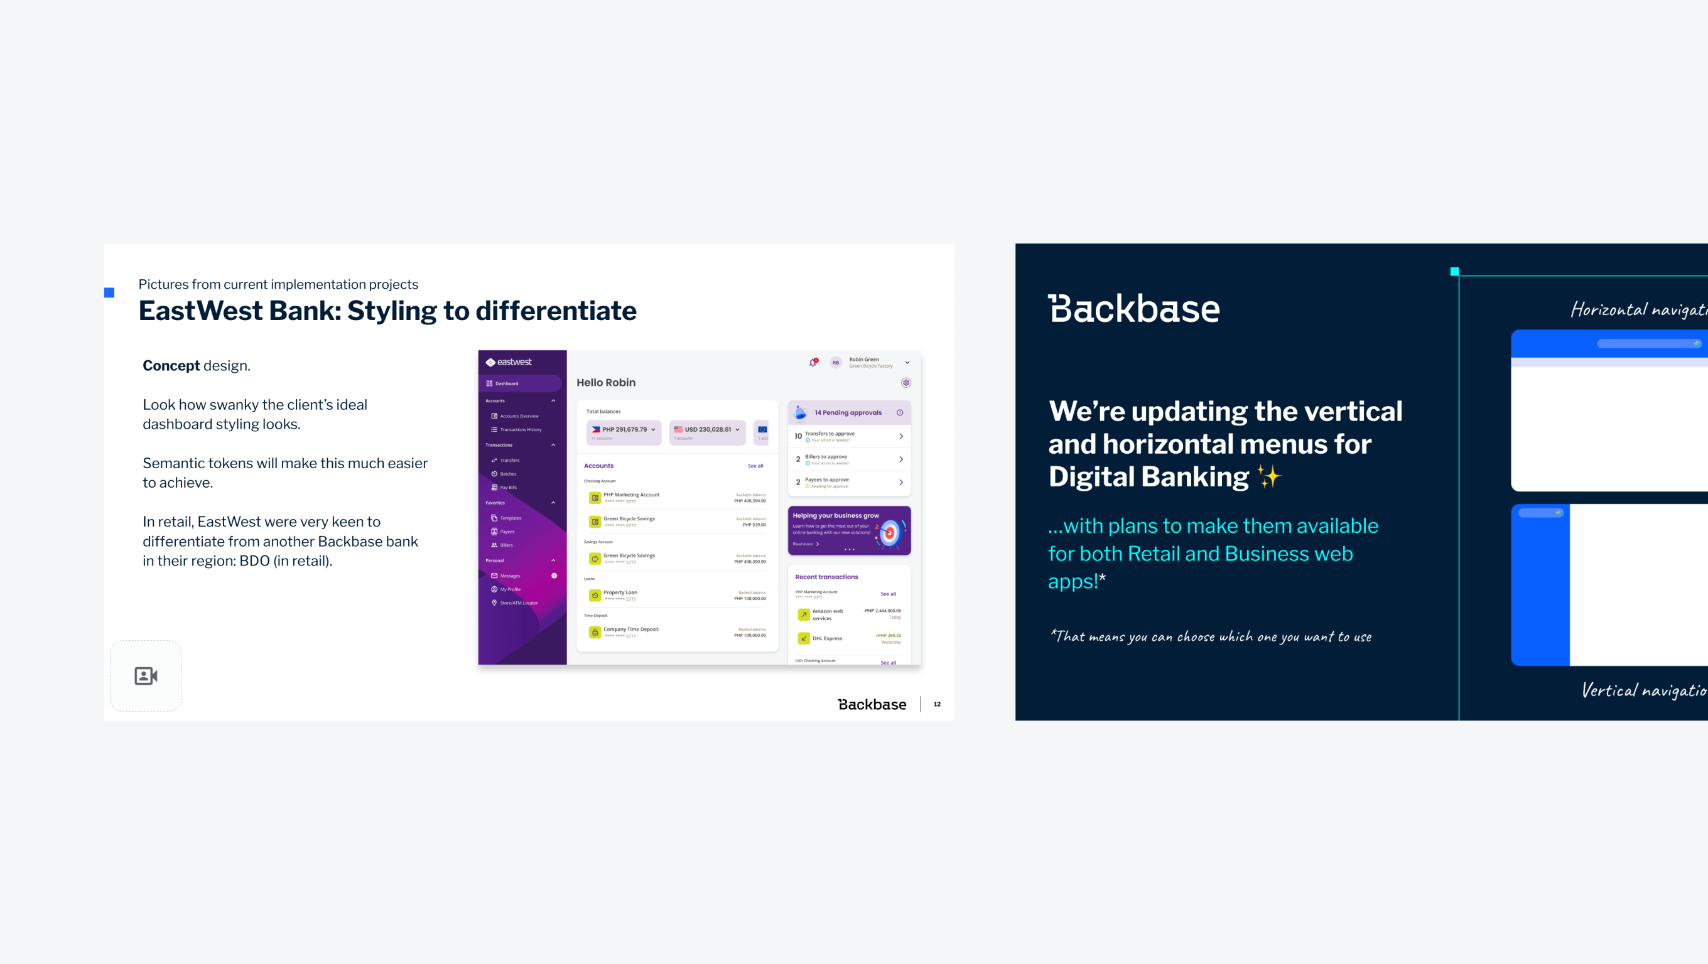
Task: Click See all for PHP Marketing Account transactions
Action: (x=888, y=594)
